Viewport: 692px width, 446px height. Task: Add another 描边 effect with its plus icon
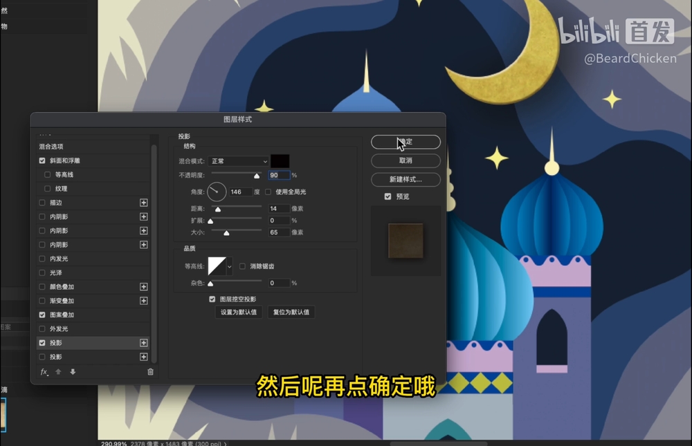[x=143, y=203]
